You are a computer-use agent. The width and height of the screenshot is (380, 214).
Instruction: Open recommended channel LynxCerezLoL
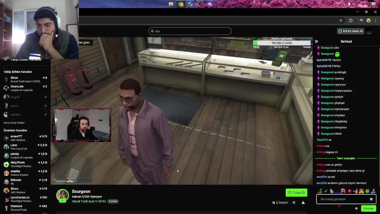point(25,199)
